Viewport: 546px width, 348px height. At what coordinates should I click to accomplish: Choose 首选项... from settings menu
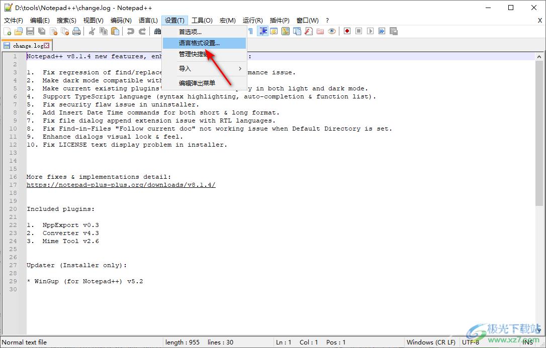pos(205,32)
